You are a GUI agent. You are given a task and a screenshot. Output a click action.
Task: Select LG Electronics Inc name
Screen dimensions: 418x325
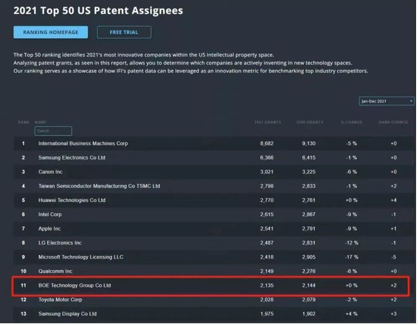(x=60, y=243)
